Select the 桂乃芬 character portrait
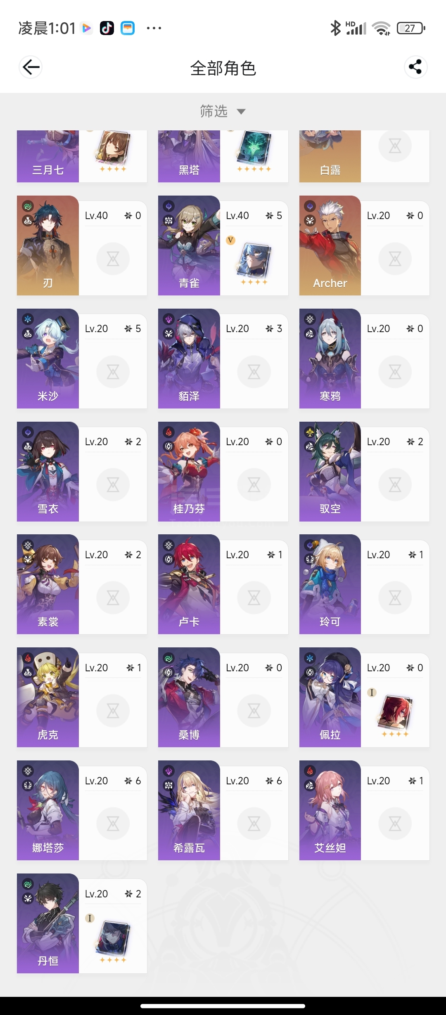This screenshot has height=1015, width=446. pos(189,472)
